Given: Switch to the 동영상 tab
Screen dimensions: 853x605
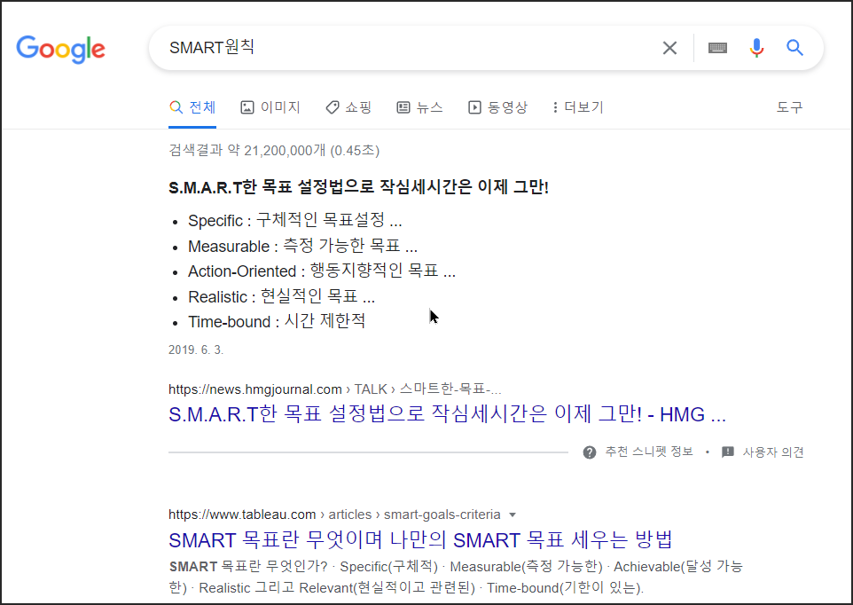Looking at the screenshot, I should [497, 107].
